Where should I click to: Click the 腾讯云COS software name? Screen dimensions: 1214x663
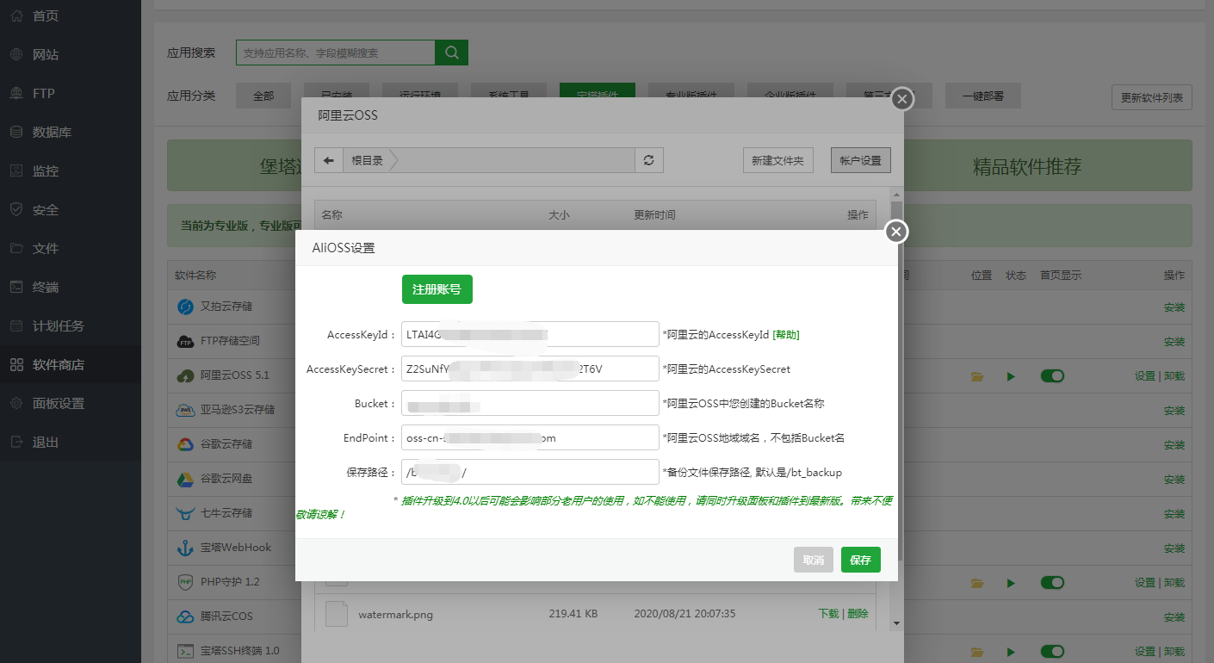pos(226,617)
